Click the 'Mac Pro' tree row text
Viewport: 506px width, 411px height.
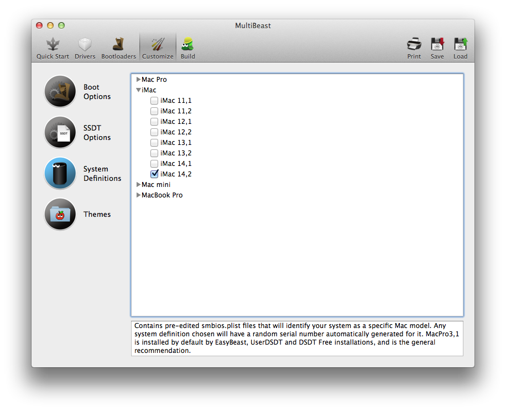coord(154,80)
